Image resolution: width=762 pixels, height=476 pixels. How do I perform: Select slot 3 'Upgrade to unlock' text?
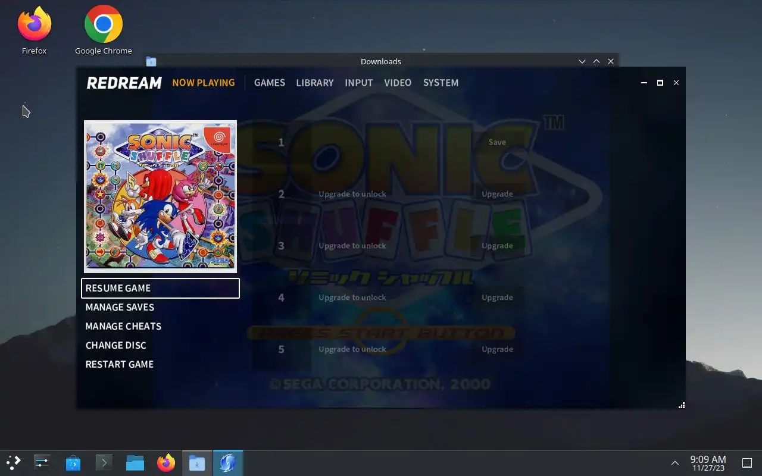pos(352,246)
